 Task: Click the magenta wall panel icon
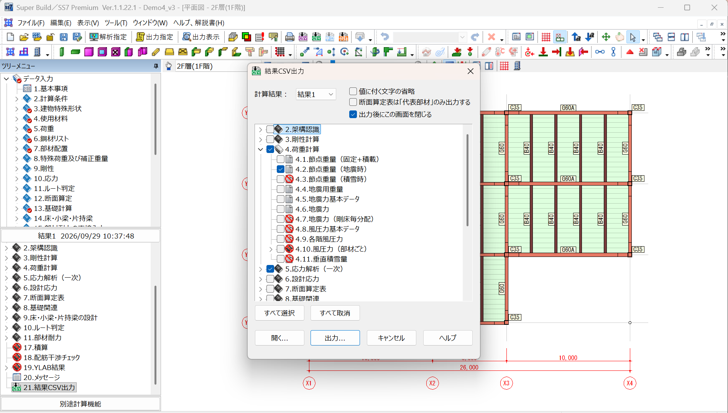(89, 52)
